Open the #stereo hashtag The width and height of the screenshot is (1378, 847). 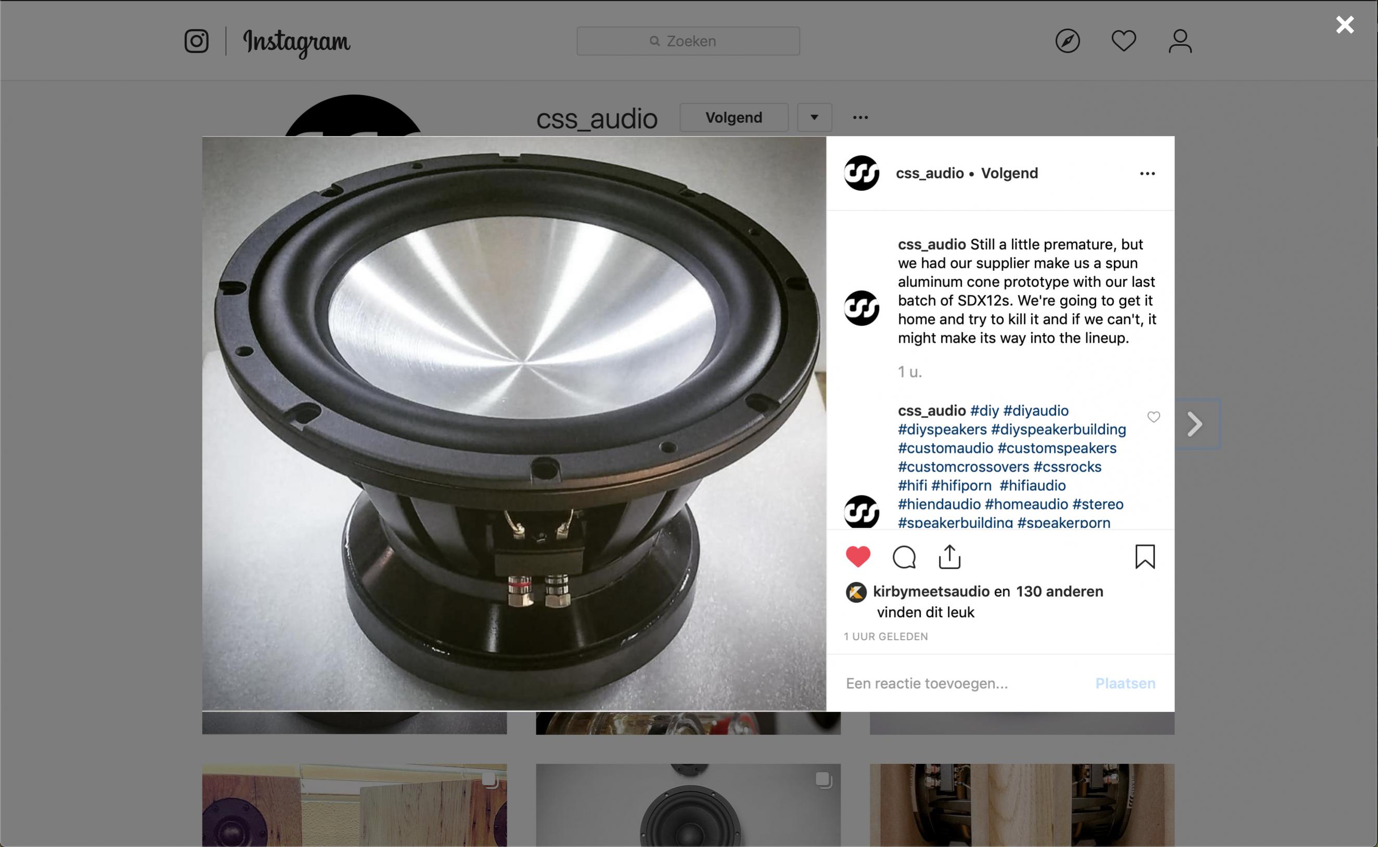pos(1097,504)
